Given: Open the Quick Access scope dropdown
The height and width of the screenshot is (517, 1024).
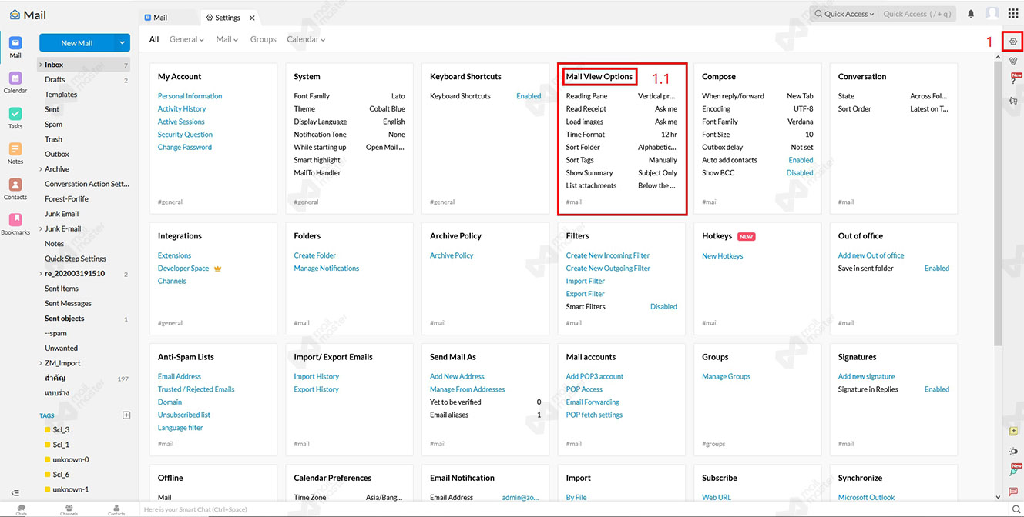Looking at the screenshot, I should click(x=845, y=14).
